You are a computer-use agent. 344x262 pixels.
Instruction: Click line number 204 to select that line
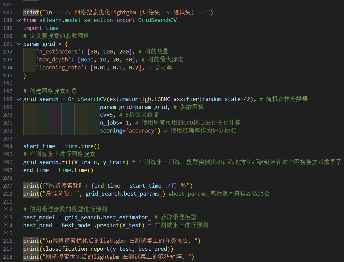[x=8, y=146]
